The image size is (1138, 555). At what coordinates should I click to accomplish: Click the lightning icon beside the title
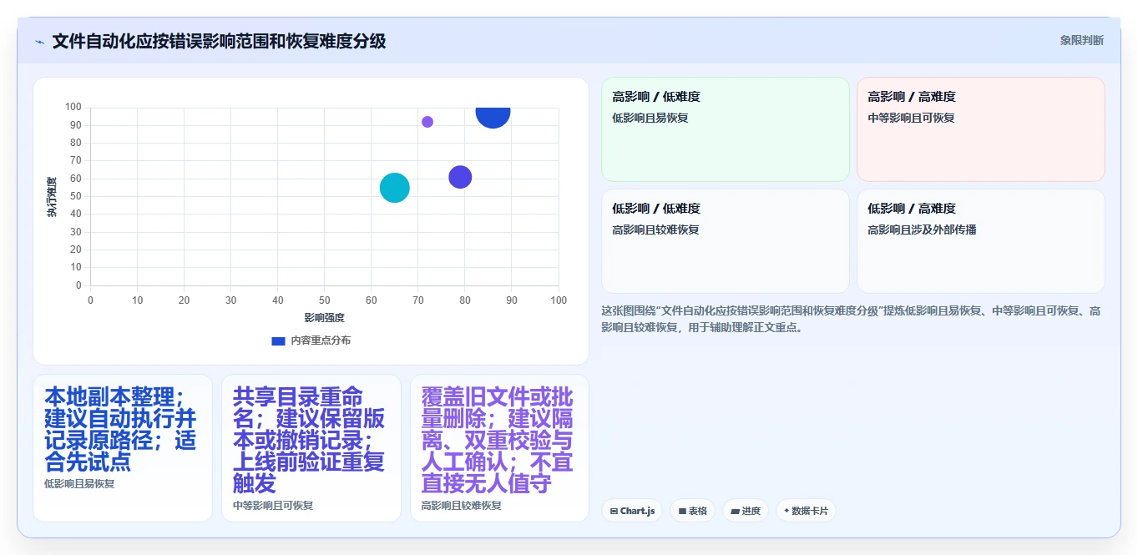click(x=39, y=41)
